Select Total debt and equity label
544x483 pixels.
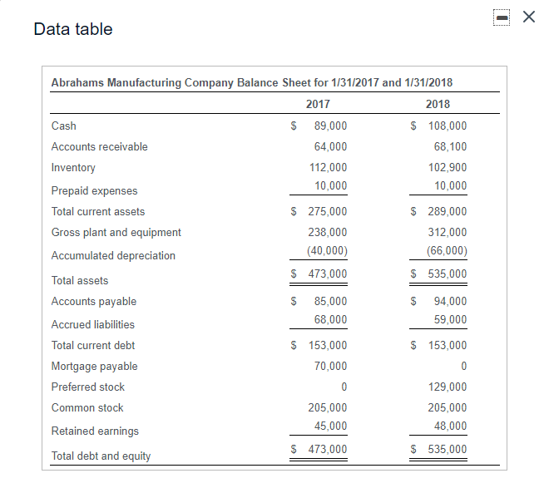pos(101,456)
